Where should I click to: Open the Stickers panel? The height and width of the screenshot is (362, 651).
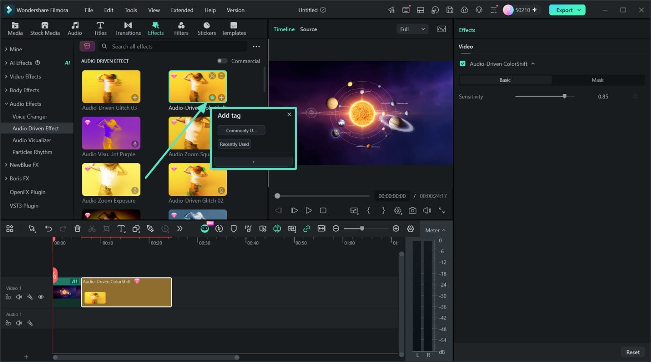(206, 29)
